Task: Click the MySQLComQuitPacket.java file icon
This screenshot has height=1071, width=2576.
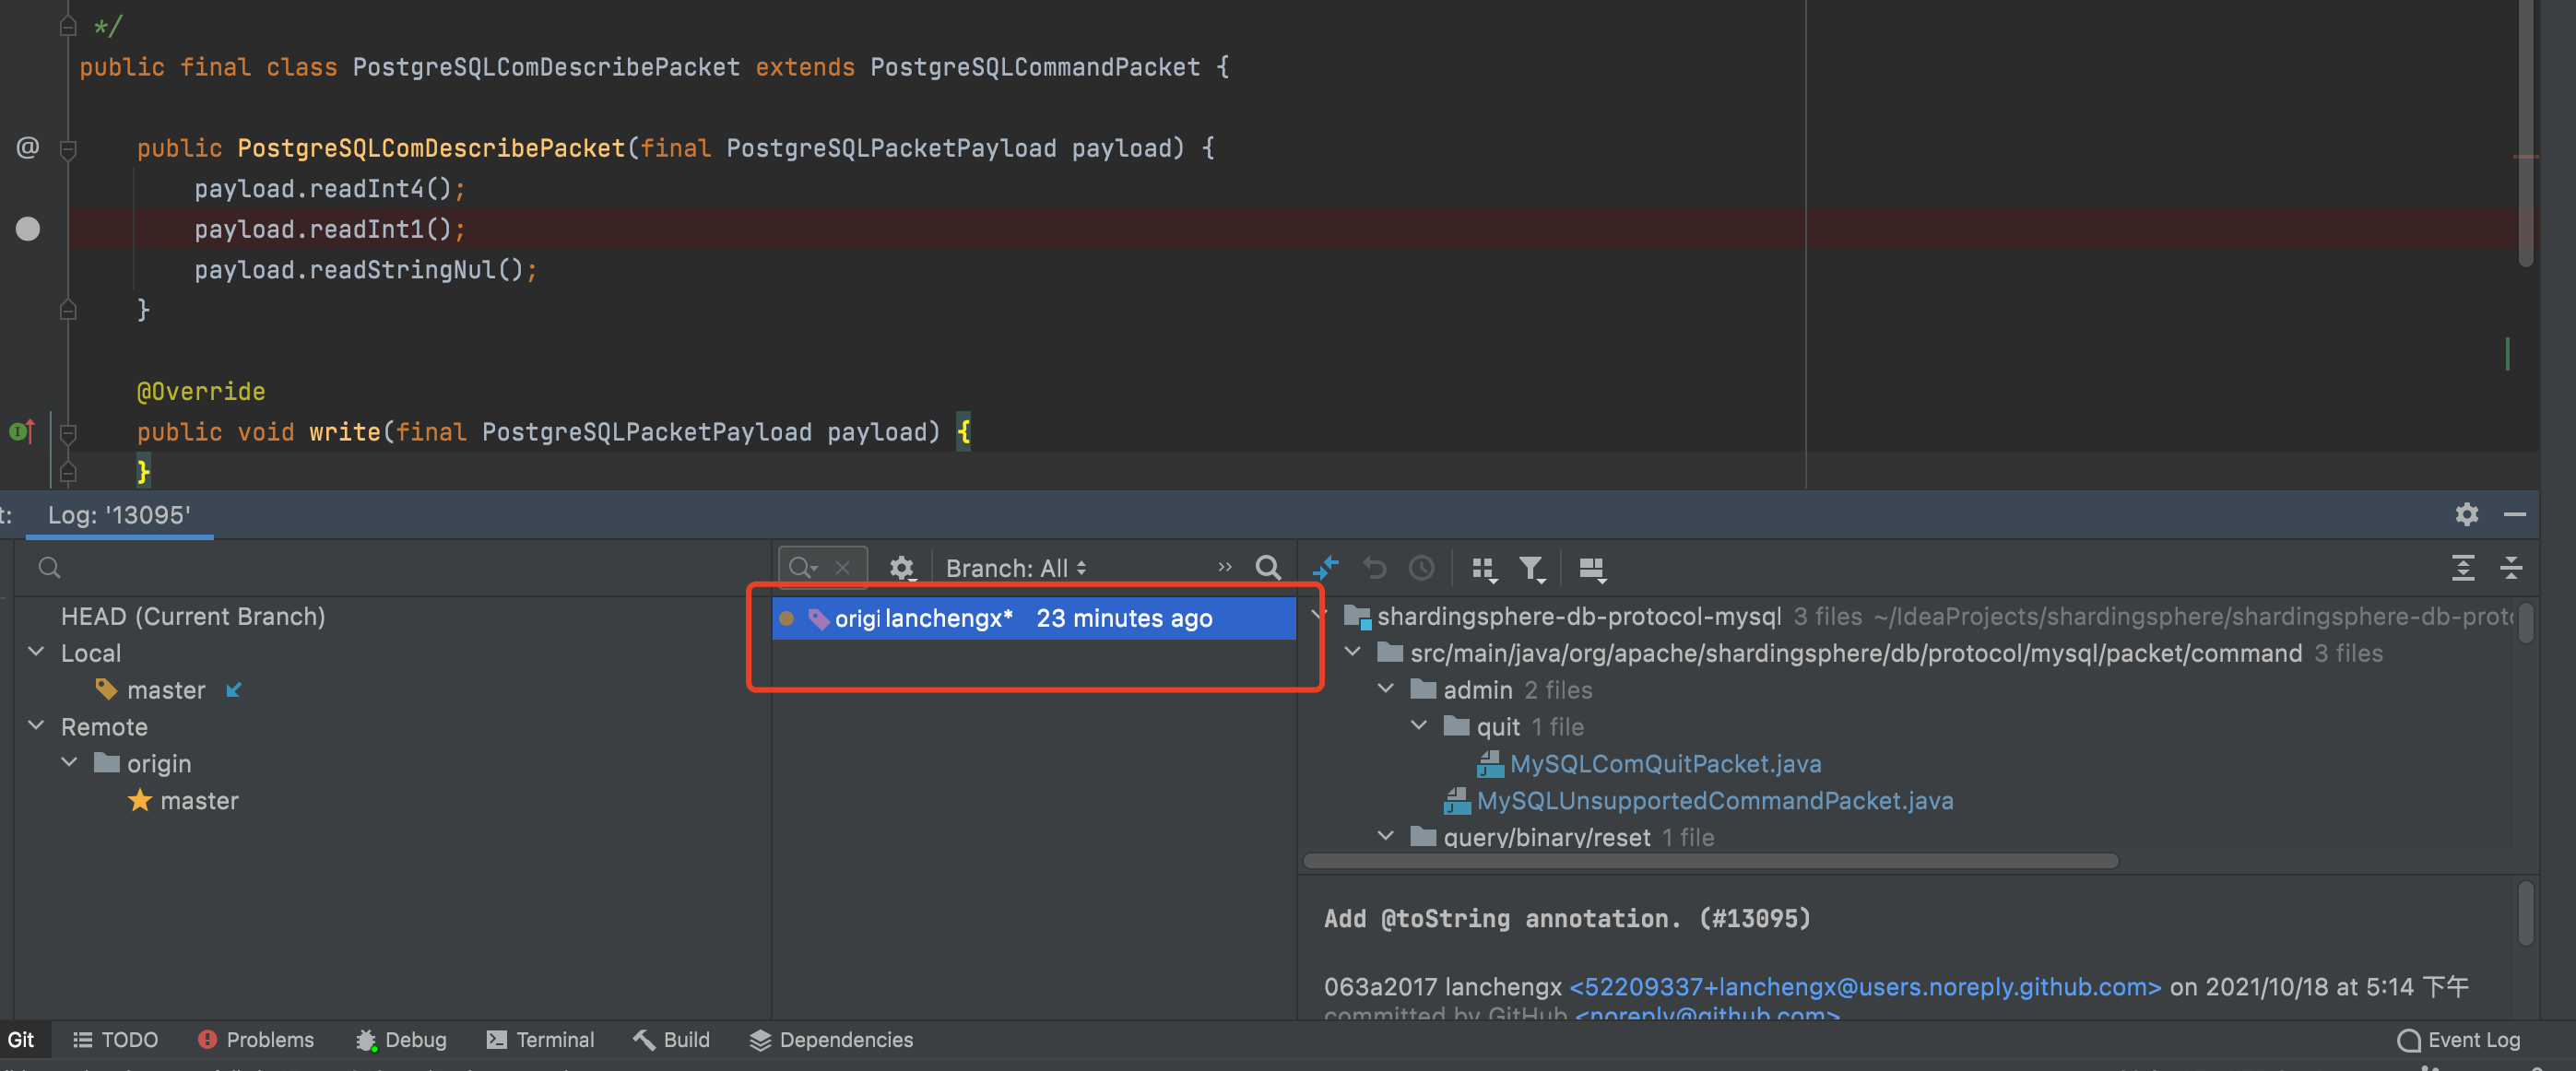Action: pos(1491,763)
